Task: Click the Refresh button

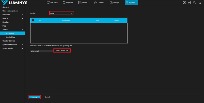Action: pos(47,97)
